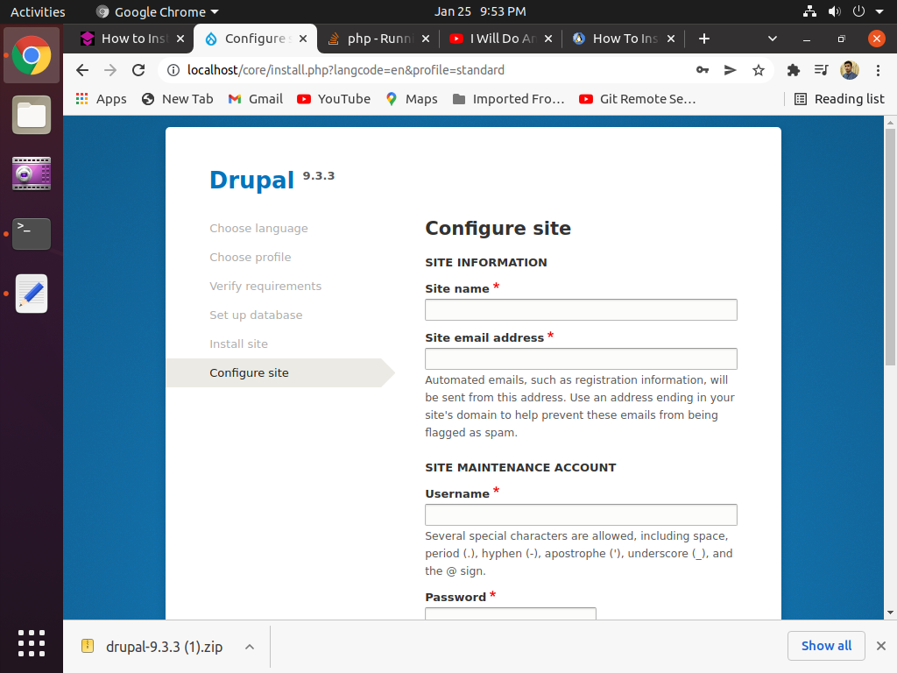Click into the Site email address field

click(x=581, y=358)
